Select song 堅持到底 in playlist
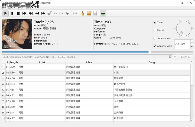The height and width of the screenshot is (127, 195). point(119,78)
